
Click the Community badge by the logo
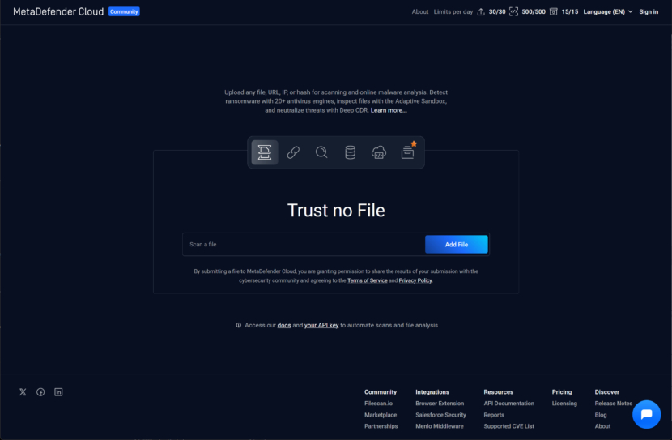124,11
